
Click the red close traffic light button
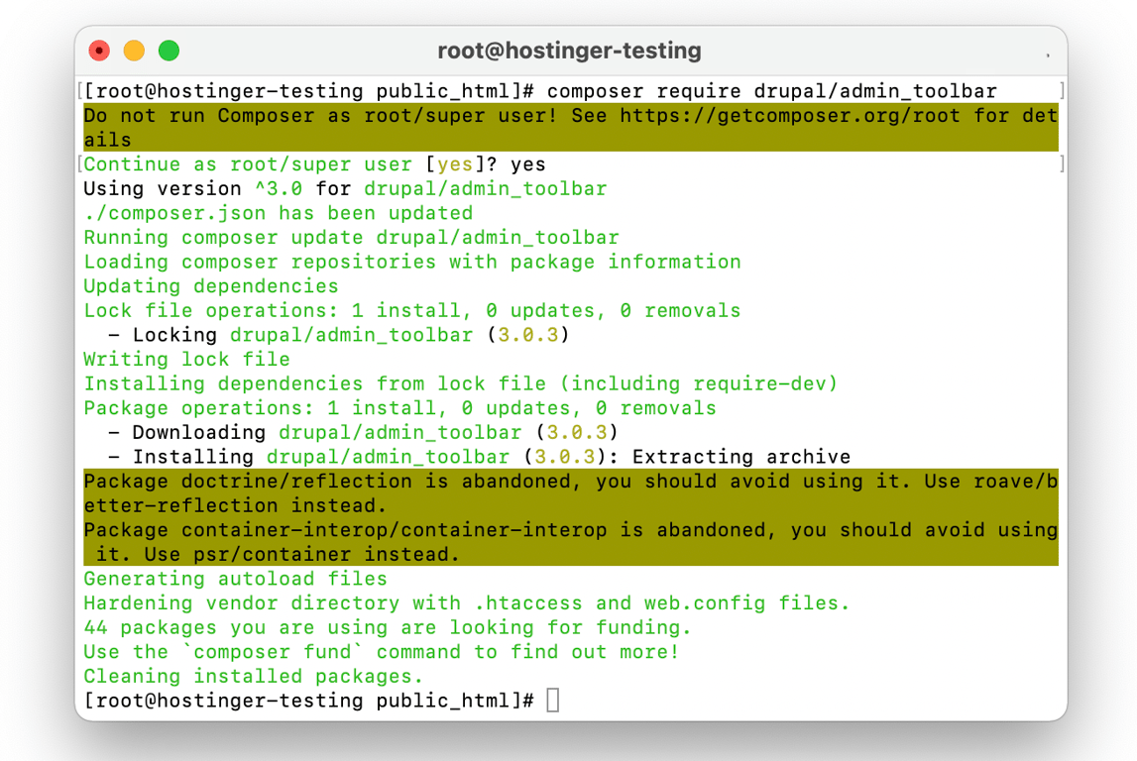pyautogui.click(x=98, y=49)
